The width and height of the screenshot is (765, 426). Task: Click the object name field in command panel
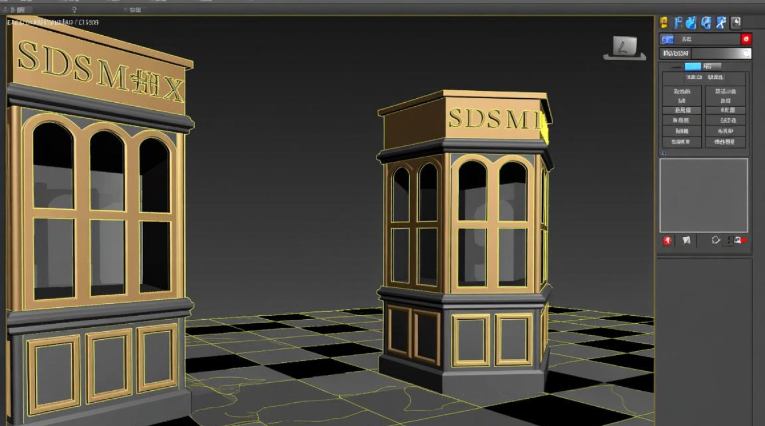pyautogui.click(x=708, y=39)
